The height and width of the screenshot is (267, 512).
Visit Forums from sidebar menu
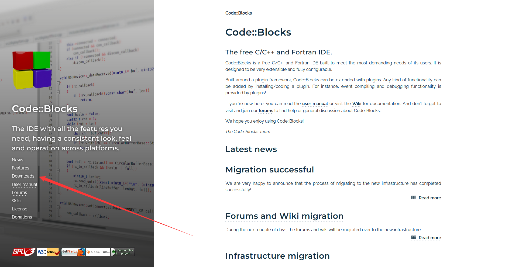pos(19,192)
